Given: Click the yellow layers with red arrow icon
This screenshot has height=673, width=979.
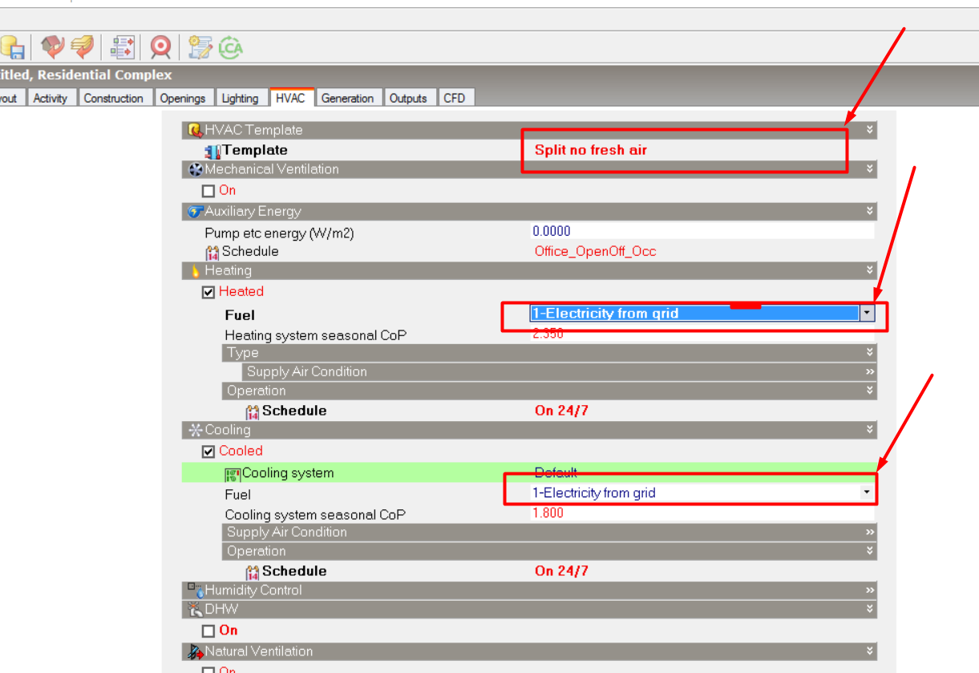Looking at the screenshot, I should [82, 47].
